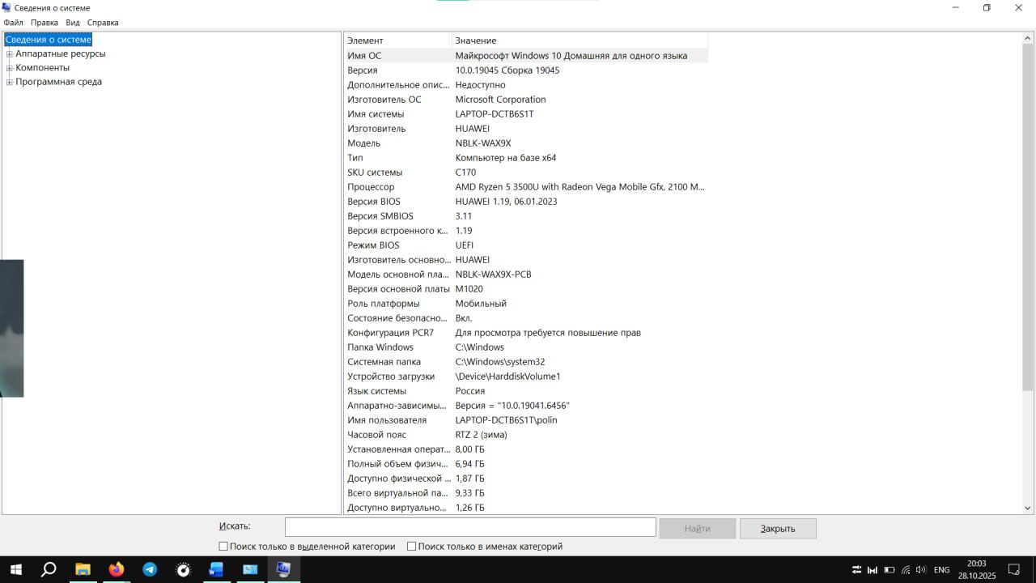1036x583 pixels.
Task: Enable search only in selected category
Action: (x=223, y=547)
